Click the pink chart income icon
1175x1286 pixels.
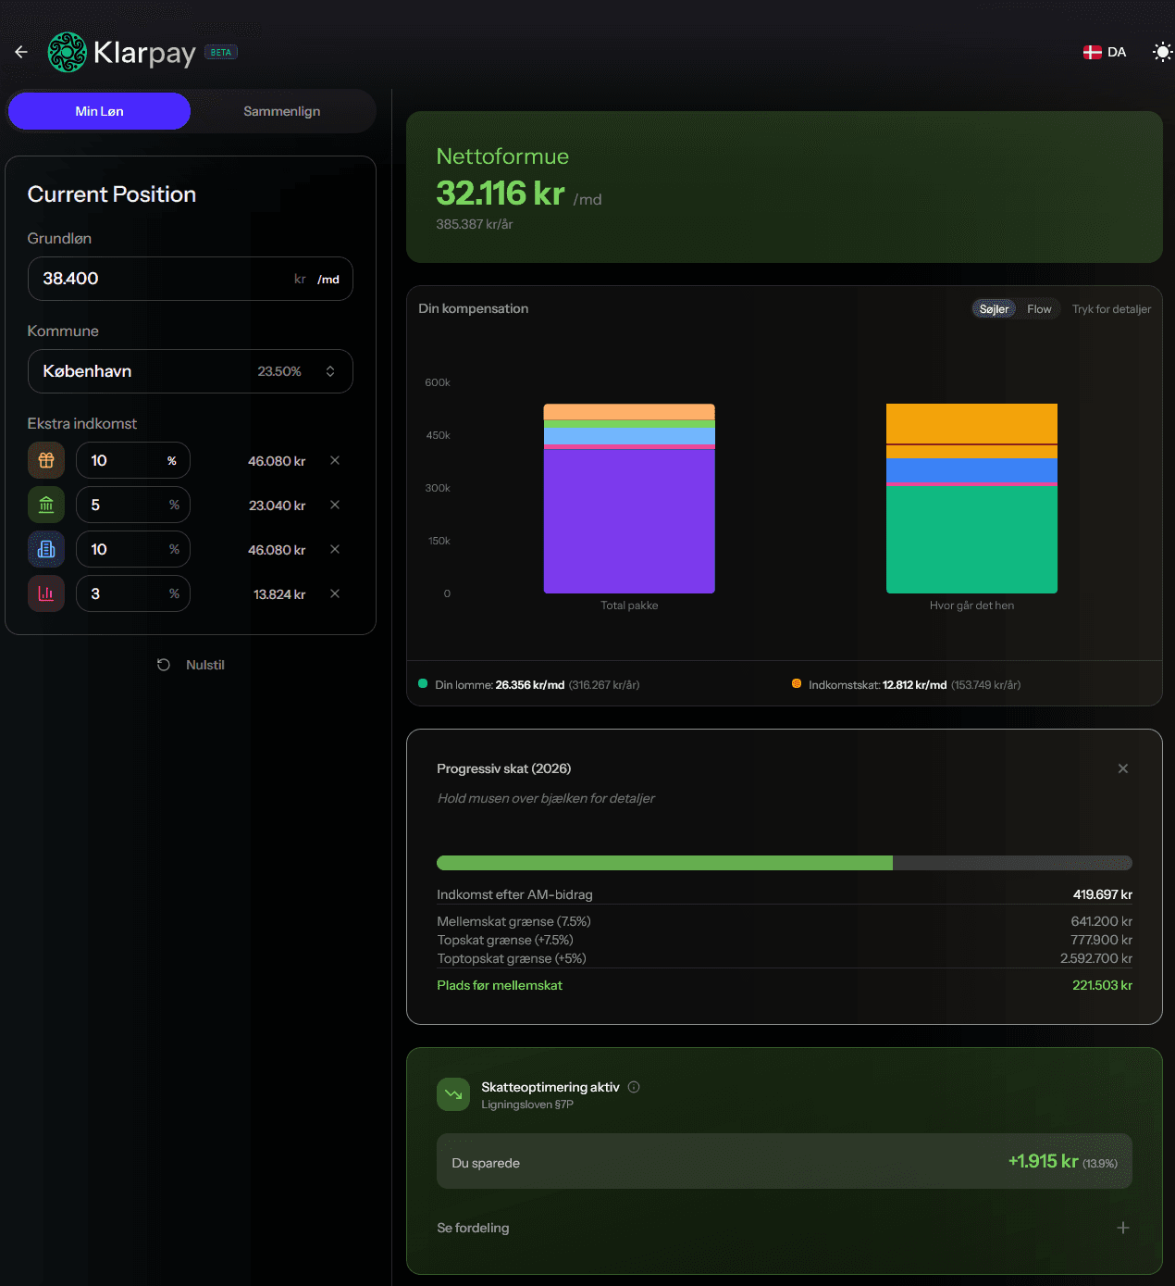46,593
